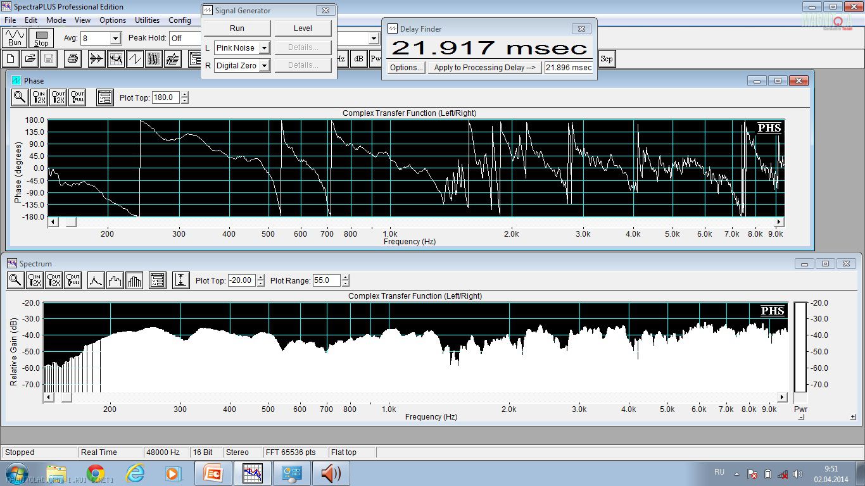
Task: Click the autoscale vertical arrows icon in Spectrum
Action: 181,280
